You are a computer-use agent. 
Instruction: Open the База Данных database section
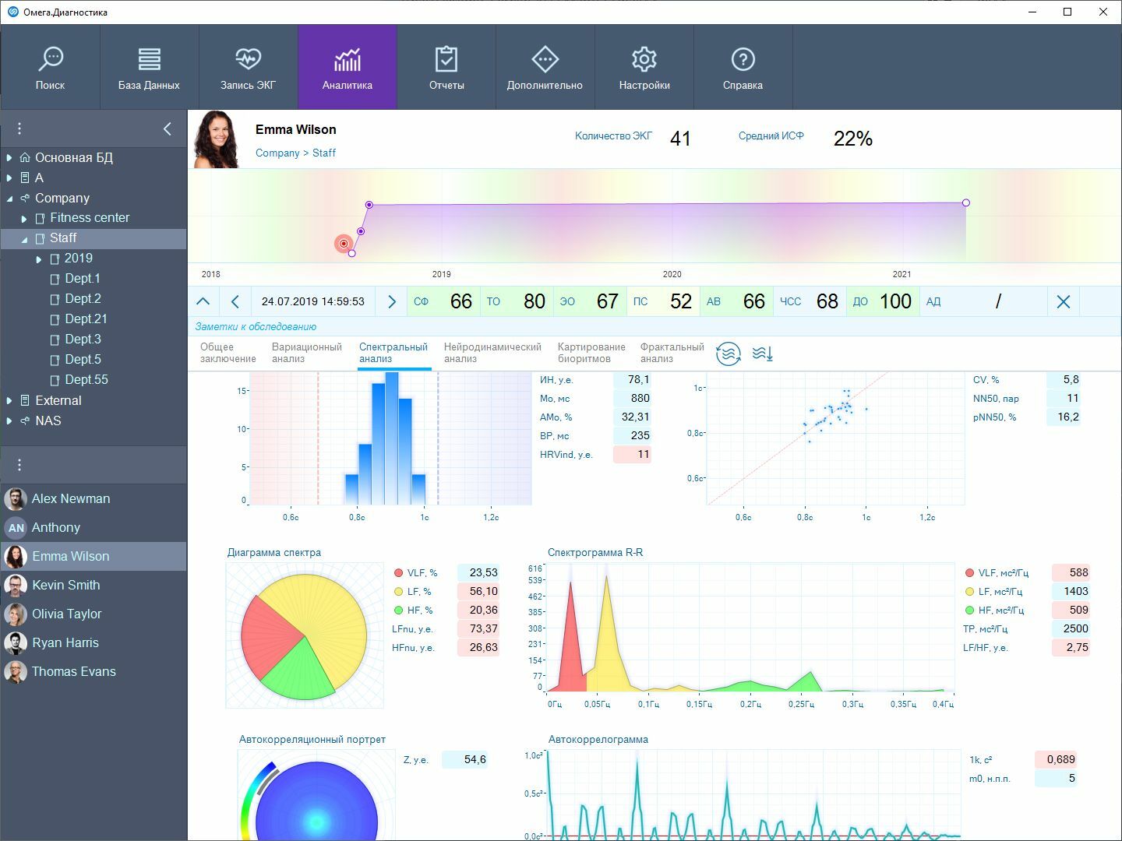tap(149, 67)
